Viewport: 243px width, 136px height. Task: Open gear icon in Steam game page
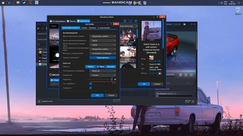click(181, 75)
